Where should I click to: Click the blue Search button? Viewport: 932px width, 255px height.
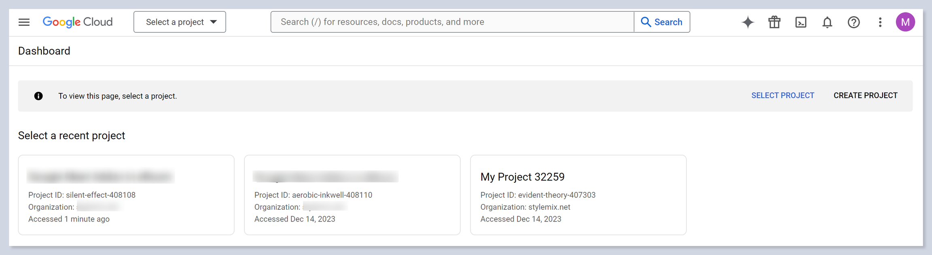[662, 22]
